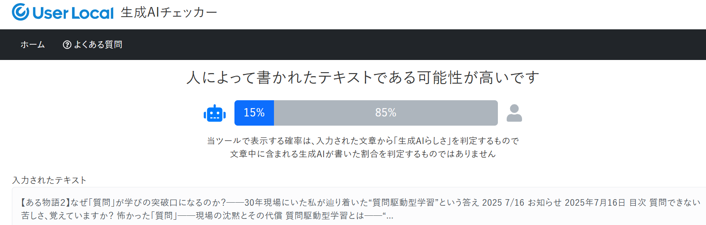Click the gray 85% human probability segment
Screen dimensions: 706x225
[386, 113]
